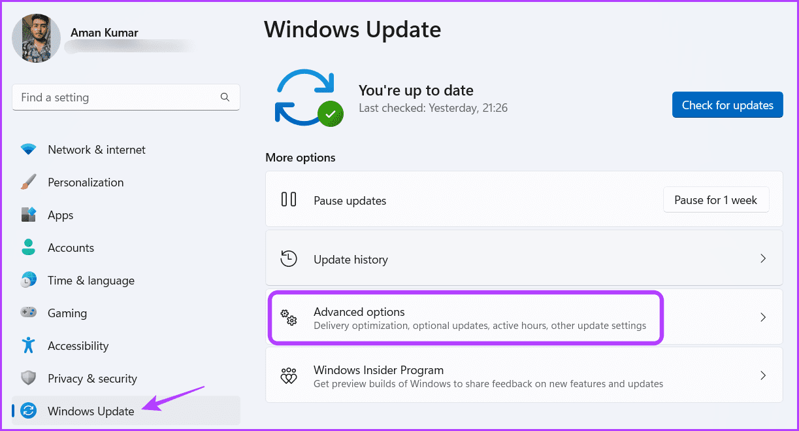Click "Last checked: Yesterday, 21:26" text
799x431 pixels.
[433, 108]
